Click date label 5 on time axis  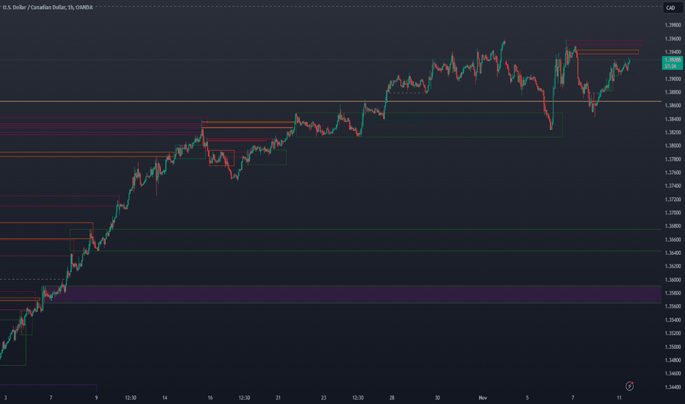click(x=527, y=398)
